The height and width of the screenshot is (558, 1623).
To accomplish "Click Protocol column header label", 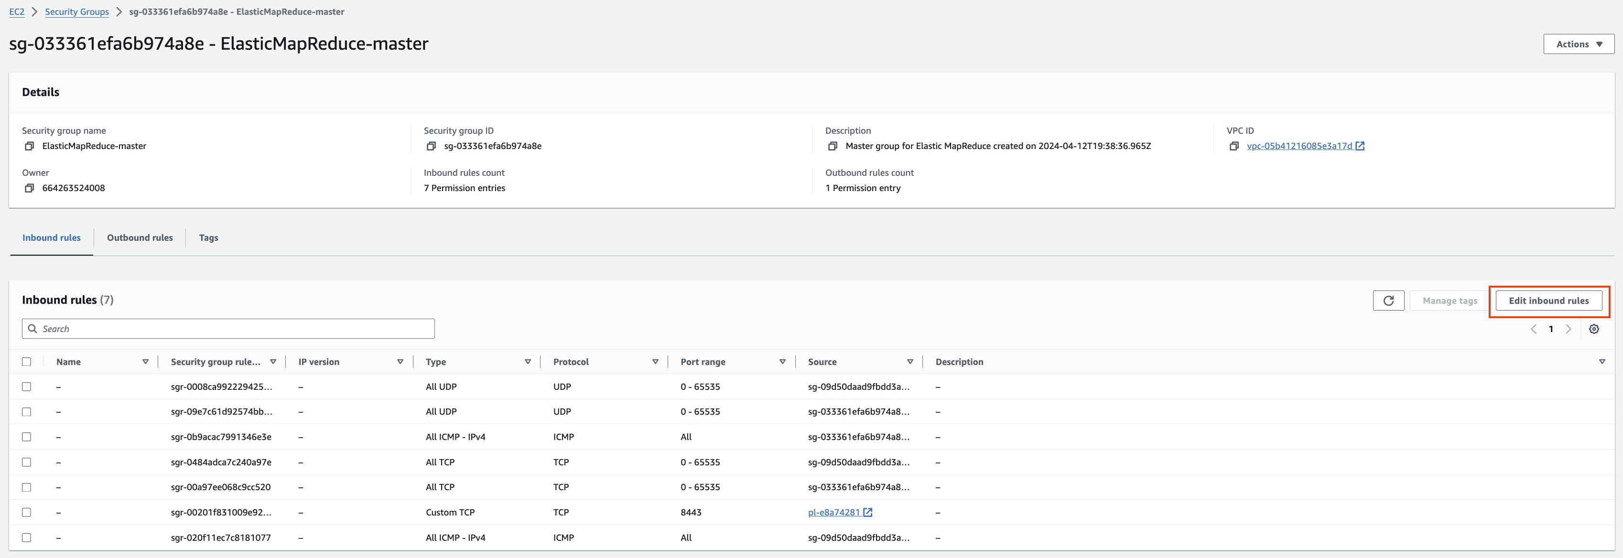I will [x=571, y=362].
